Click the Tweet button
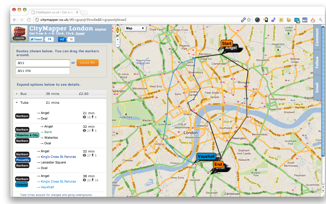 [36, 39]
